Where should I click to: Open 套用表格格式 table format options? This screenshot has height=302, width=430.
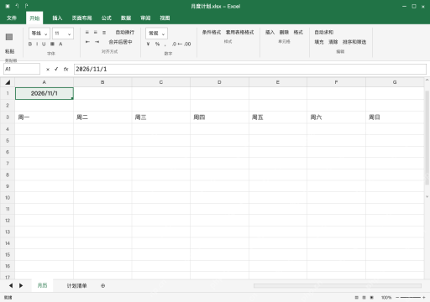pos(240,33)
